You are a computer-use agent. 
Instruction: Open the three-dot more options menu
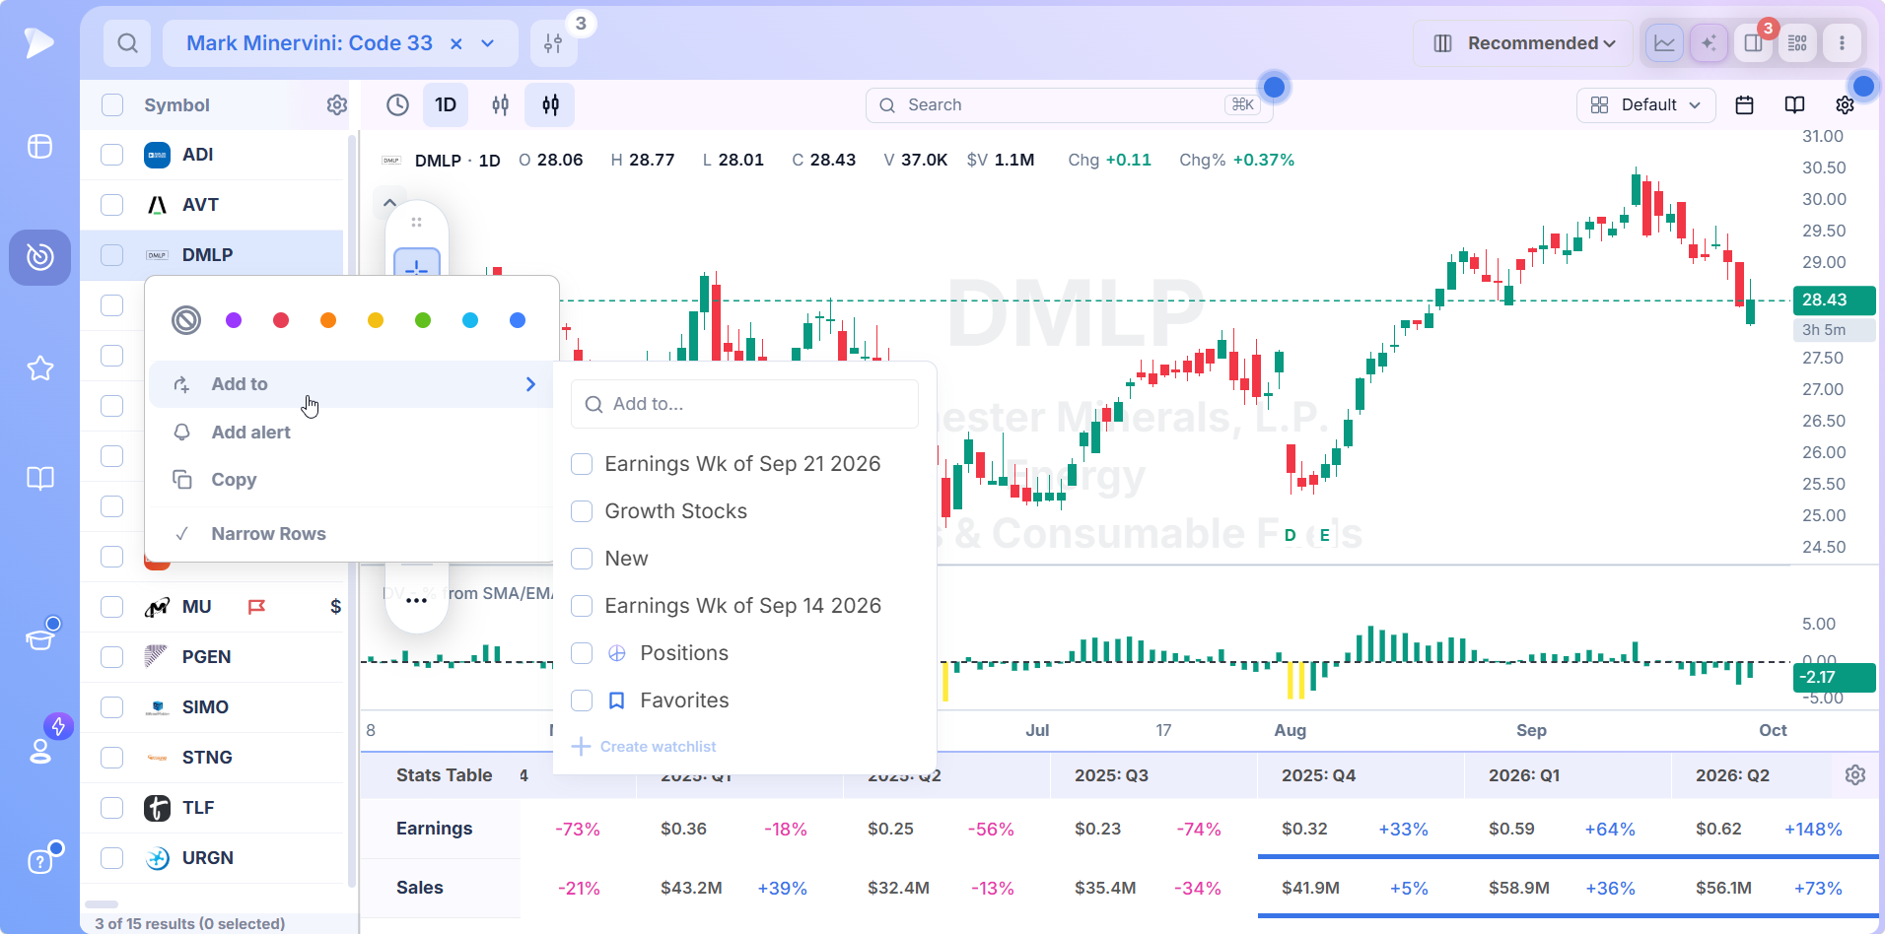pyautogui.click(x=1842, y=43)
